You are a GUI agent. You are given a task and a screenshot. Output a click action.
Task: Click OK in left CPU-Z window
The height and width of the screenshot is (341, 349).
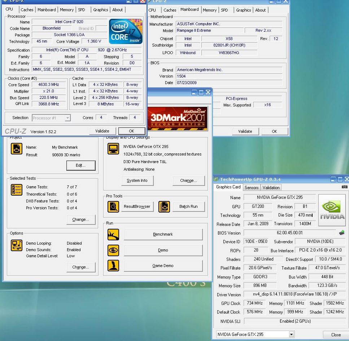(131, 131)
